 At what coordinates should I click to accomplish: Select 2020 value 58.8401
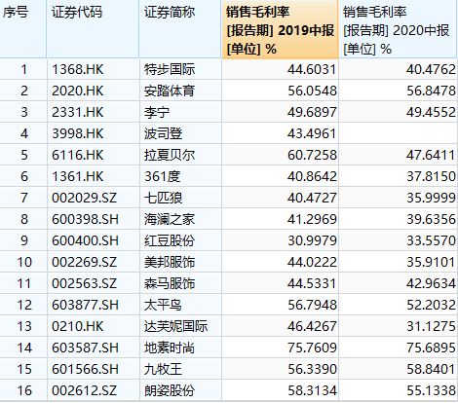(431, 369)
